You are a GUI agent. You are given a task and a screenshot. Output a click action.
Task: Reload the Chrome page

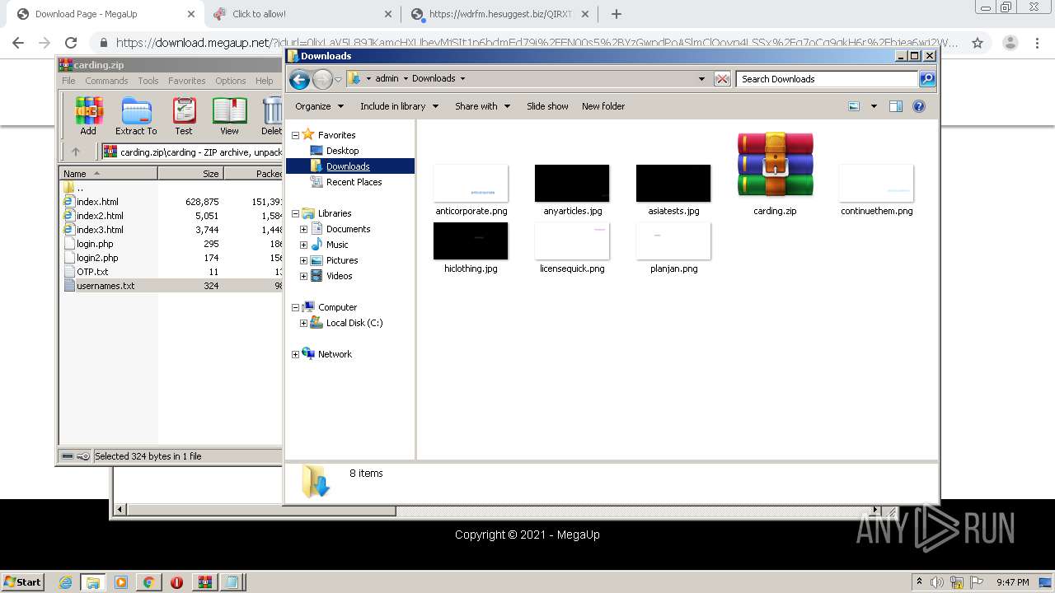(71, 43)
